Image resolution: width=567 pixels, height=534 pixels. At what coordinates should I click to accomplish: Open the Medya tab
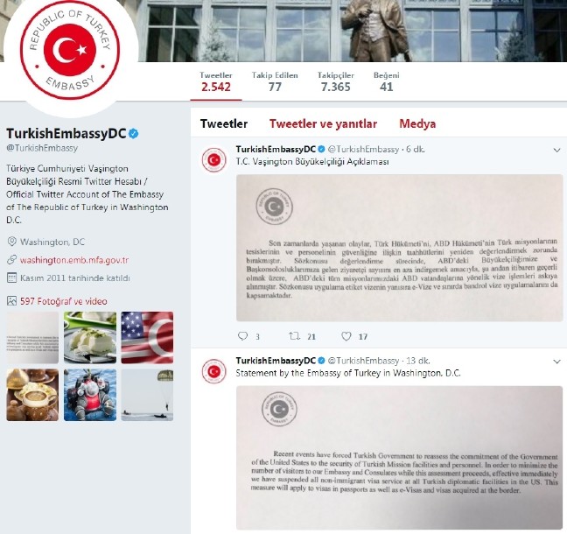(417, 123)
